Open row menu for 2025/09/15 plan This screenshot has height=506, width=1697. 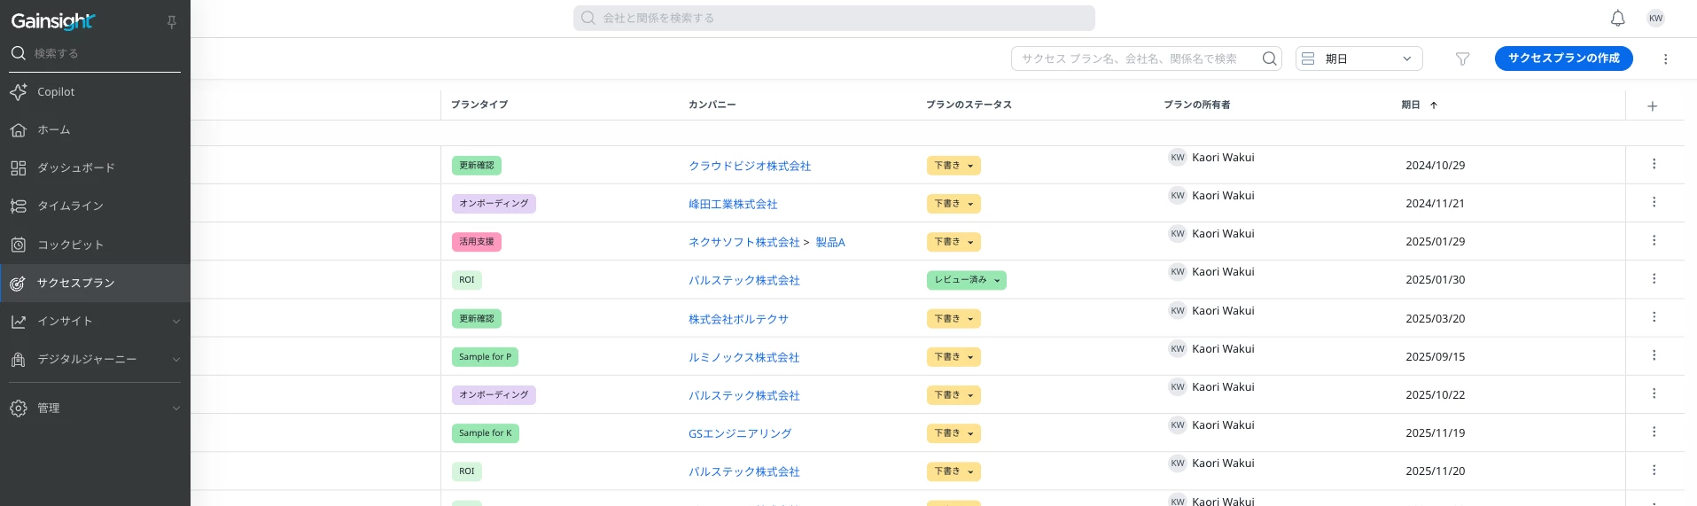[1654, 355]
